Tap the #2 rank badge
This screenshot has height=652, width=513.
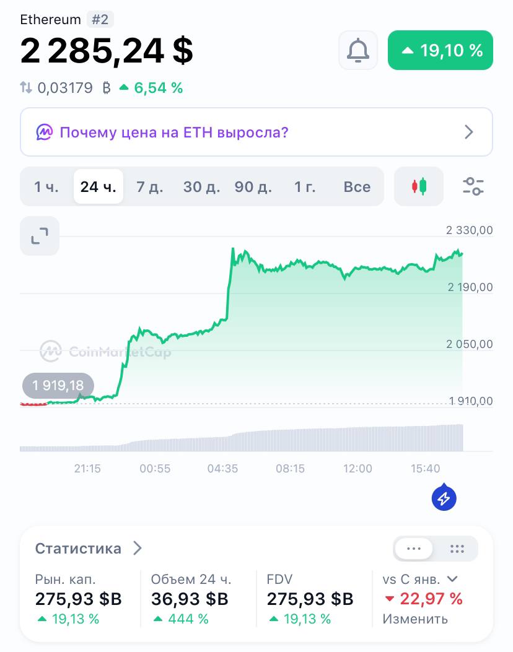[x=100, y=20]
